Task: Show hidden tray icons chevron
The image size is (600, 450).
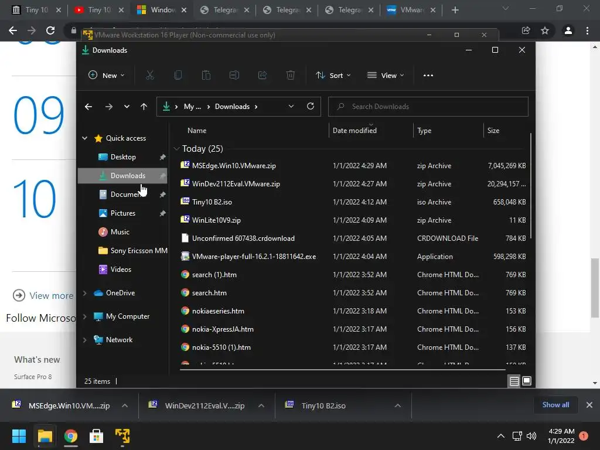Action: [x=500, y=436]
